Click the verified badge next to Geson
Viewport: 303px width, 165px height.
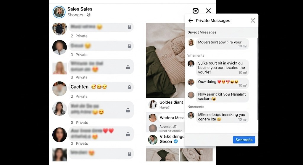(175, 141)
